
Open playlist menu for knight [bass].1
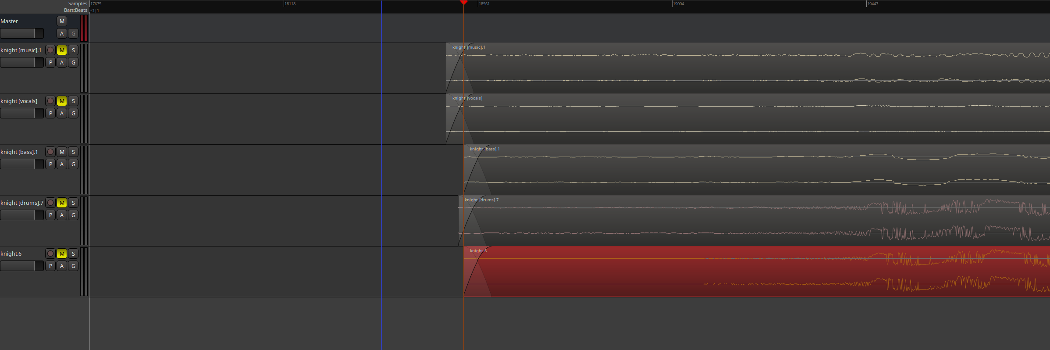(x=50, y=164)
